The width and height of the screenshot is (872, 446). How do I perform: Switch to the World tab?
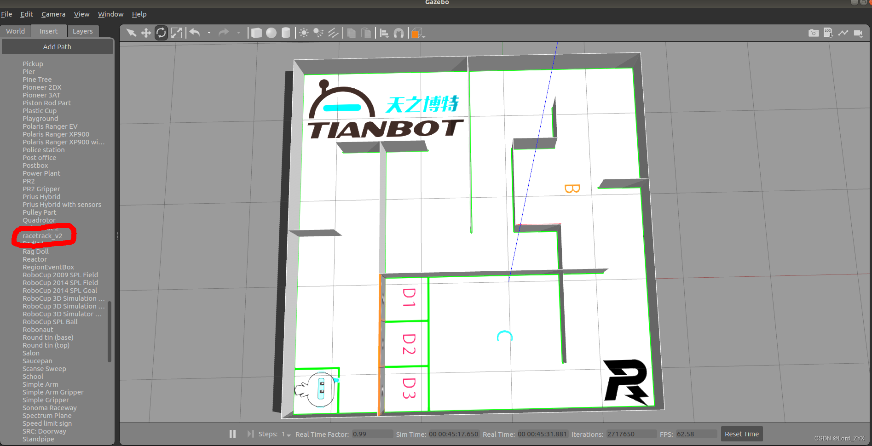[15, 31]
